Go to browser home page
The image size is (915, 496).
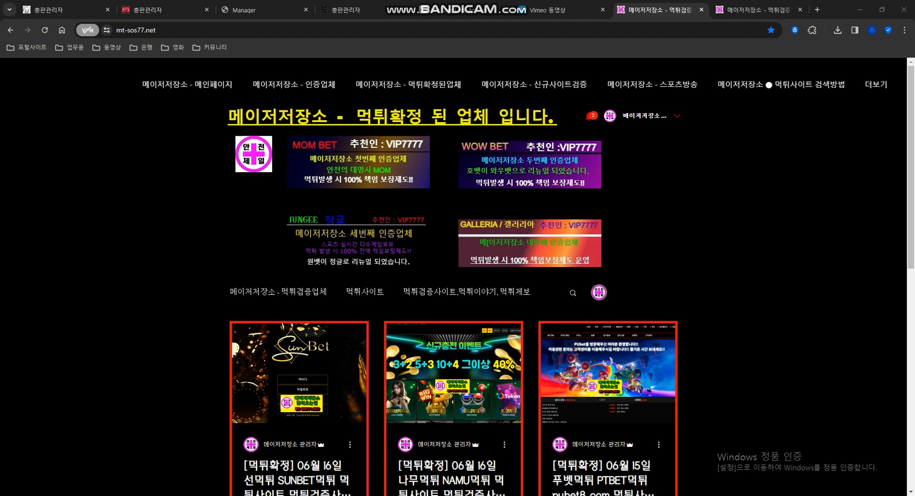62,30
